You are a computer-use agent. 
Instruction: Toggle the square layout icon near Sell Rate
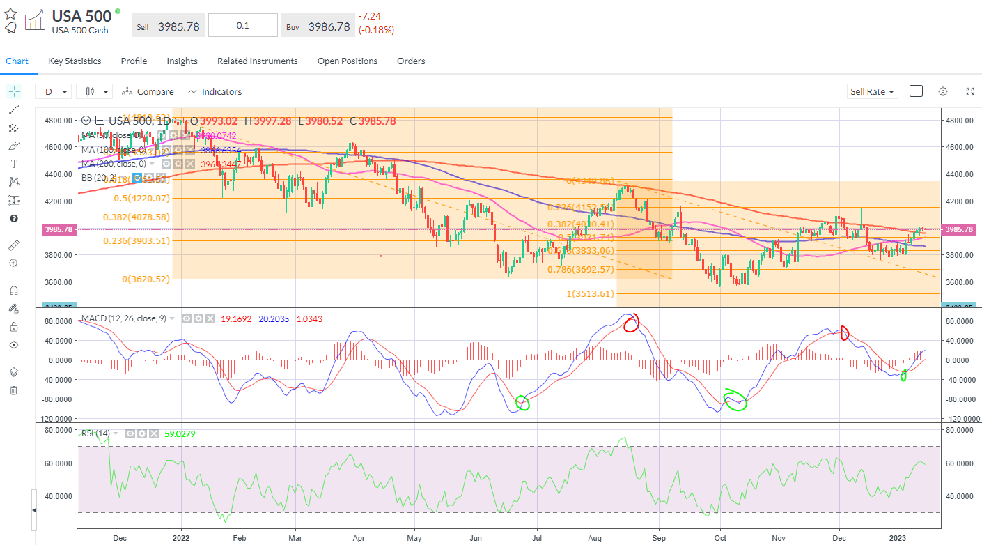(x=917, y=91)
